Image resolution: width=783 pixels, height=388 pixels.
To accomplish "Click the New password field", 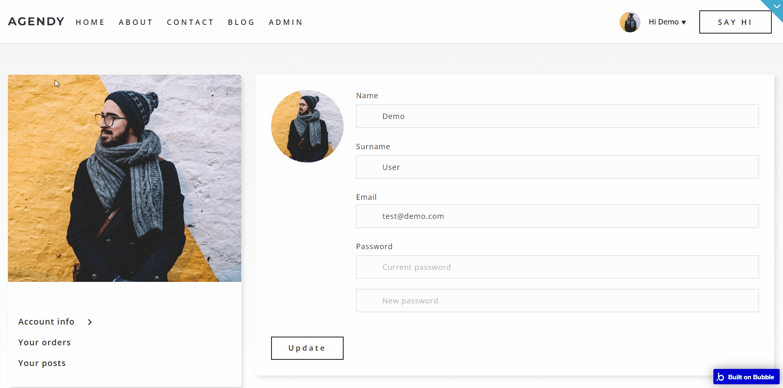I will (557, 301).
